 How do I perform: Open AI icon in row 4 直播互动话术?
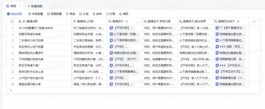click(x=217, y=47)
